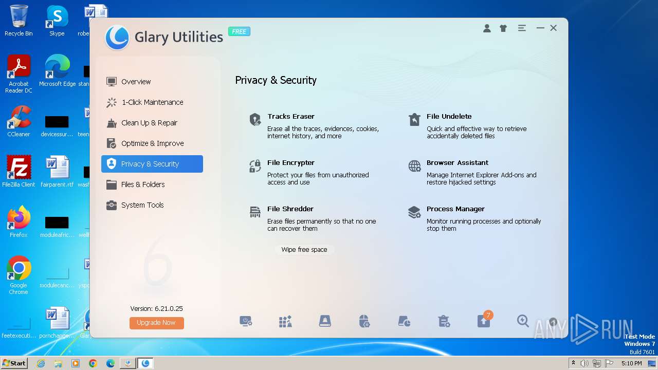The image size is (658, 370).
Task: Open the Context Menu Manager mouse icon
Action: [364, 322]
